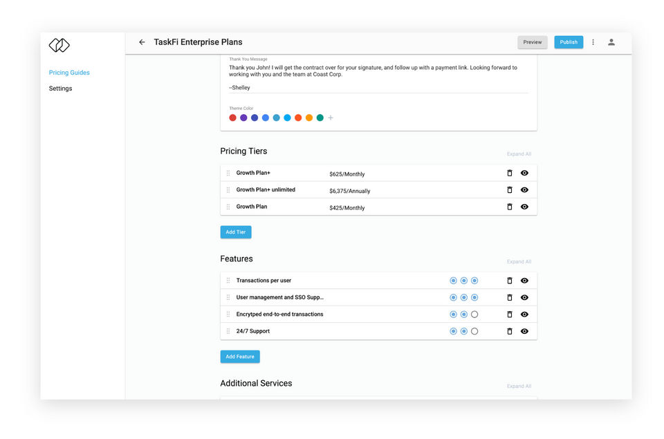
Task: Grab the drag handle of 24/7 Support row
Action: (228, 331)
